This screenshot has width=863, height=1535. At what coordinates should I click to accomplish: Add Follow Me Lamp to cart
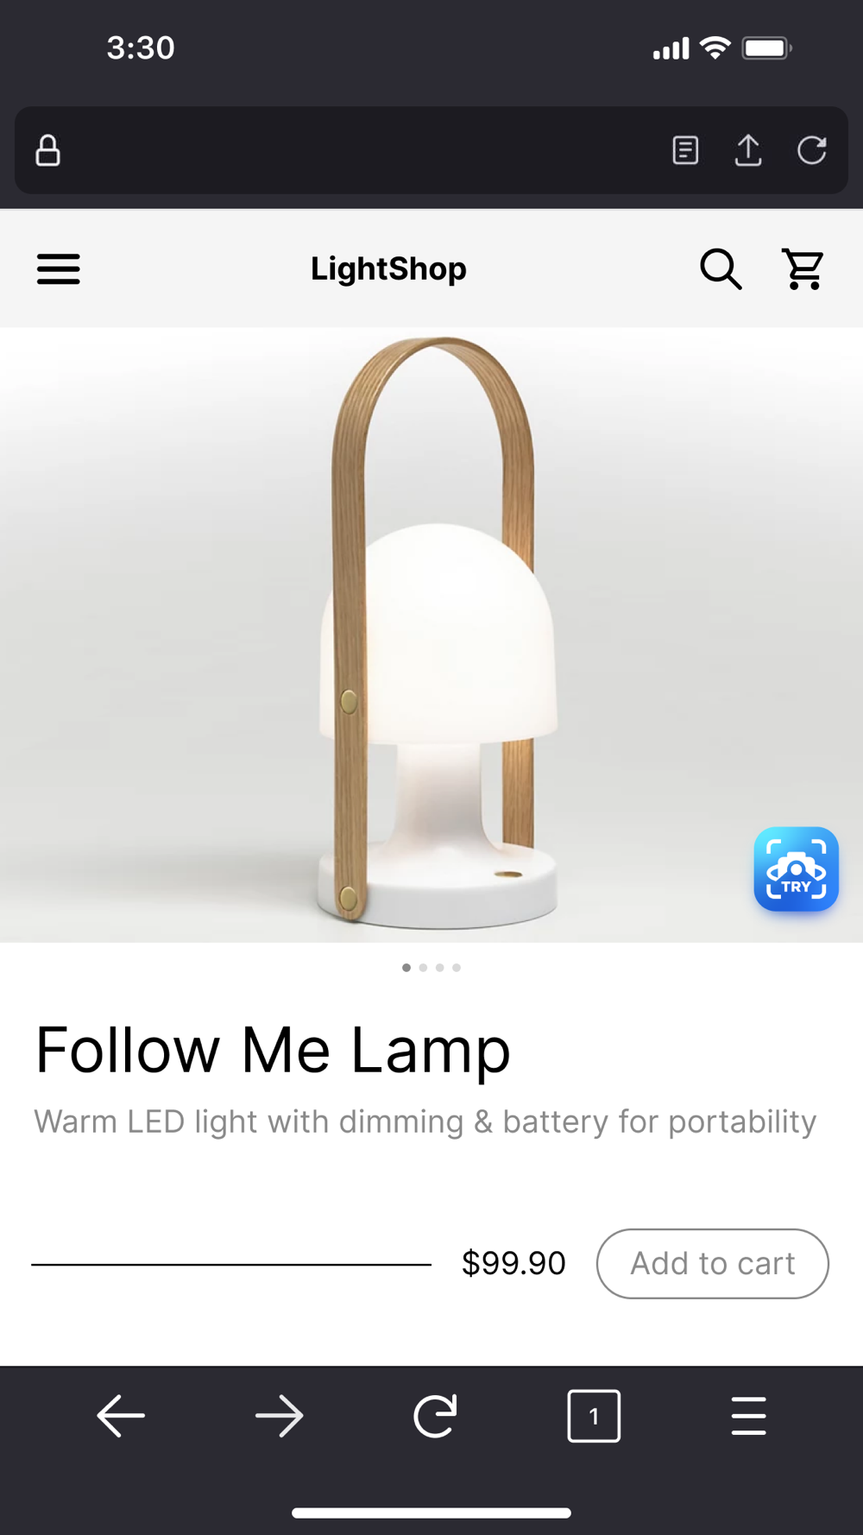(x=713, y=1263)
